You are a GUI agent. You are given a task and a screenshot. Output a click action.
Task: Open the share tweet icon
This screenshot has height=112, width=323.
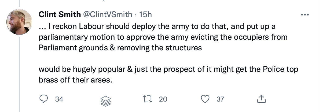[261, 99]
